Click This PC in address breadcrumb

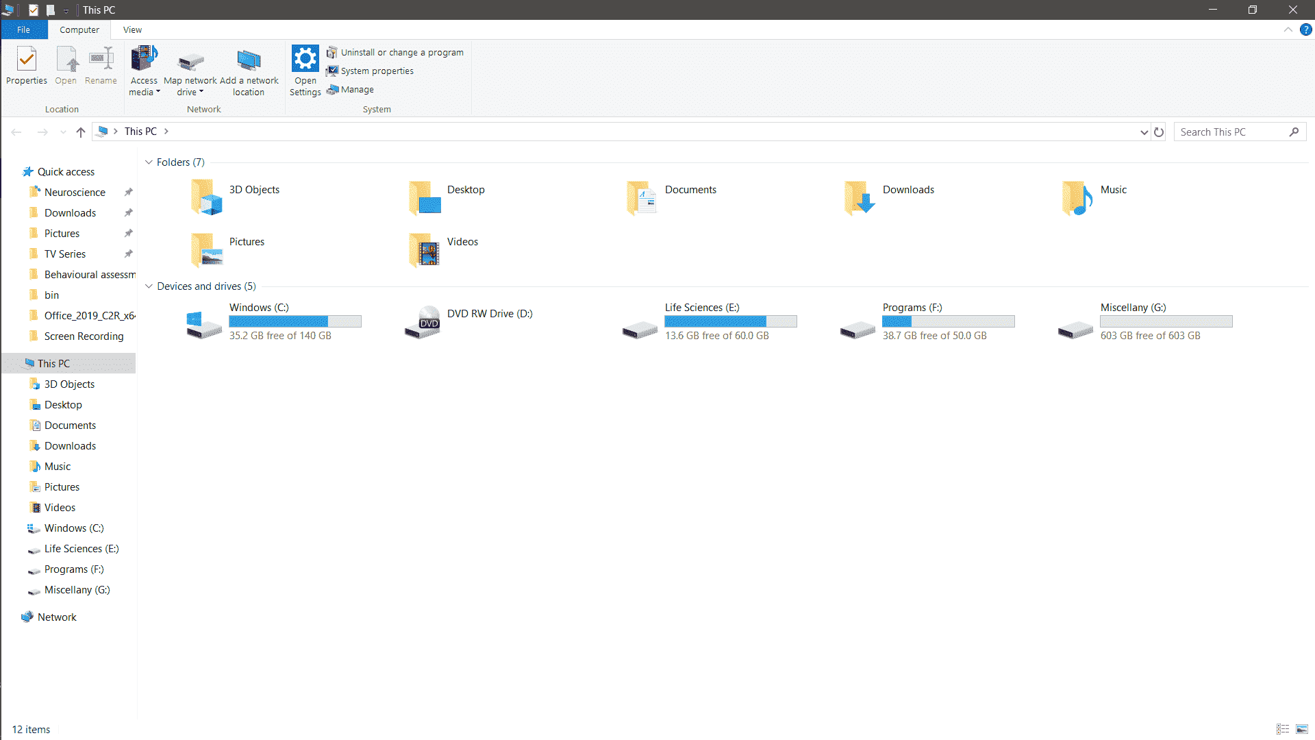[140, 132]
